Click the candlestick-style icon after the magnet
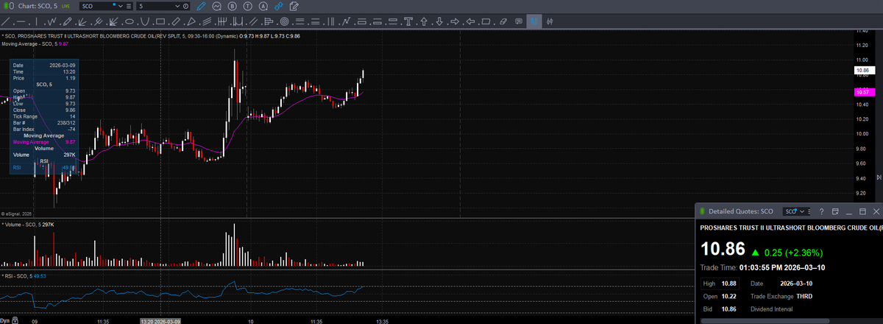 (550, 21)
